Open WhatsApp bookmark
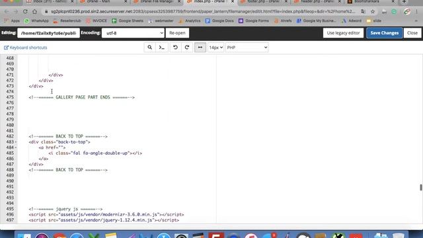The height and width of the screenshot is (238, 423). tap(37, 20)
